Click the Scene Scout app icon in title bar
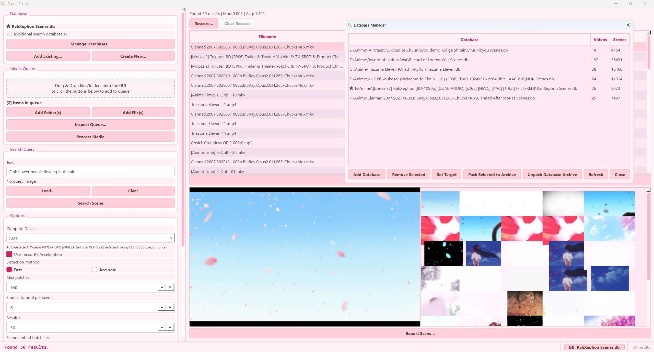Viewport: 654px width, 352px height. pyautogui.click(x=3, y=4)
